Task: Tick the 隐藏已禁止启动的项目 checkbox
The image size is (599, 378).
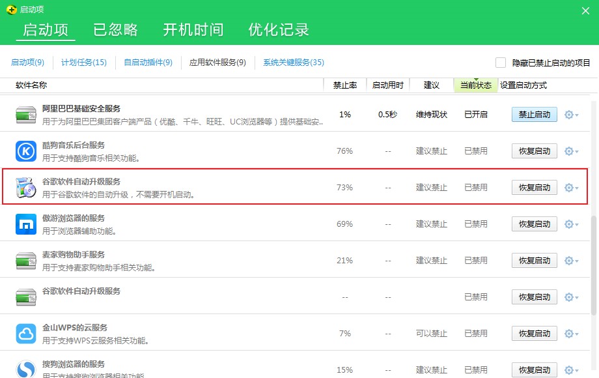Action: 501,63
